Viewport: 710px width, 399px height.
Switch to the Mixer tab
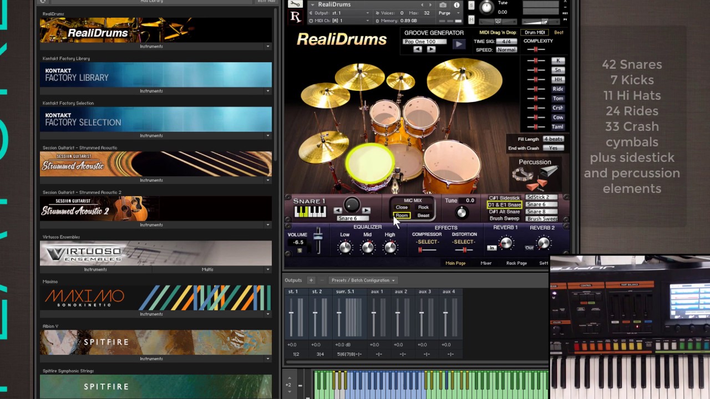[486, 263]
